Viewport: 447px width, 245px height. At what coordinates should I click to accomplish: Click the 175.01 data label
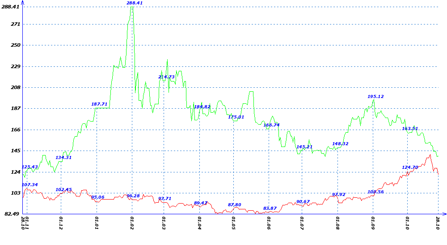[236, 117]
